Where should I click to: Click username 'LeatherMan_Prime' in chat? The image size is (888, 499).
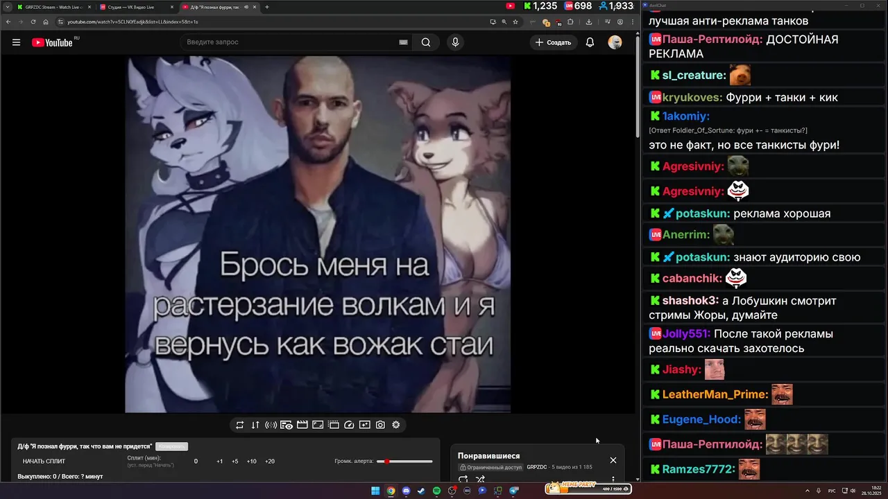715,394
